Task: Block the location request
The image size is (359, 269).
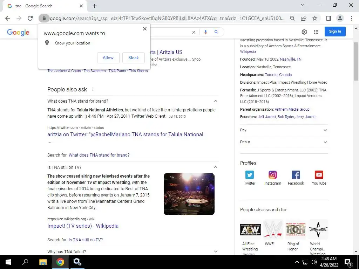Action: tap(134, 58)
